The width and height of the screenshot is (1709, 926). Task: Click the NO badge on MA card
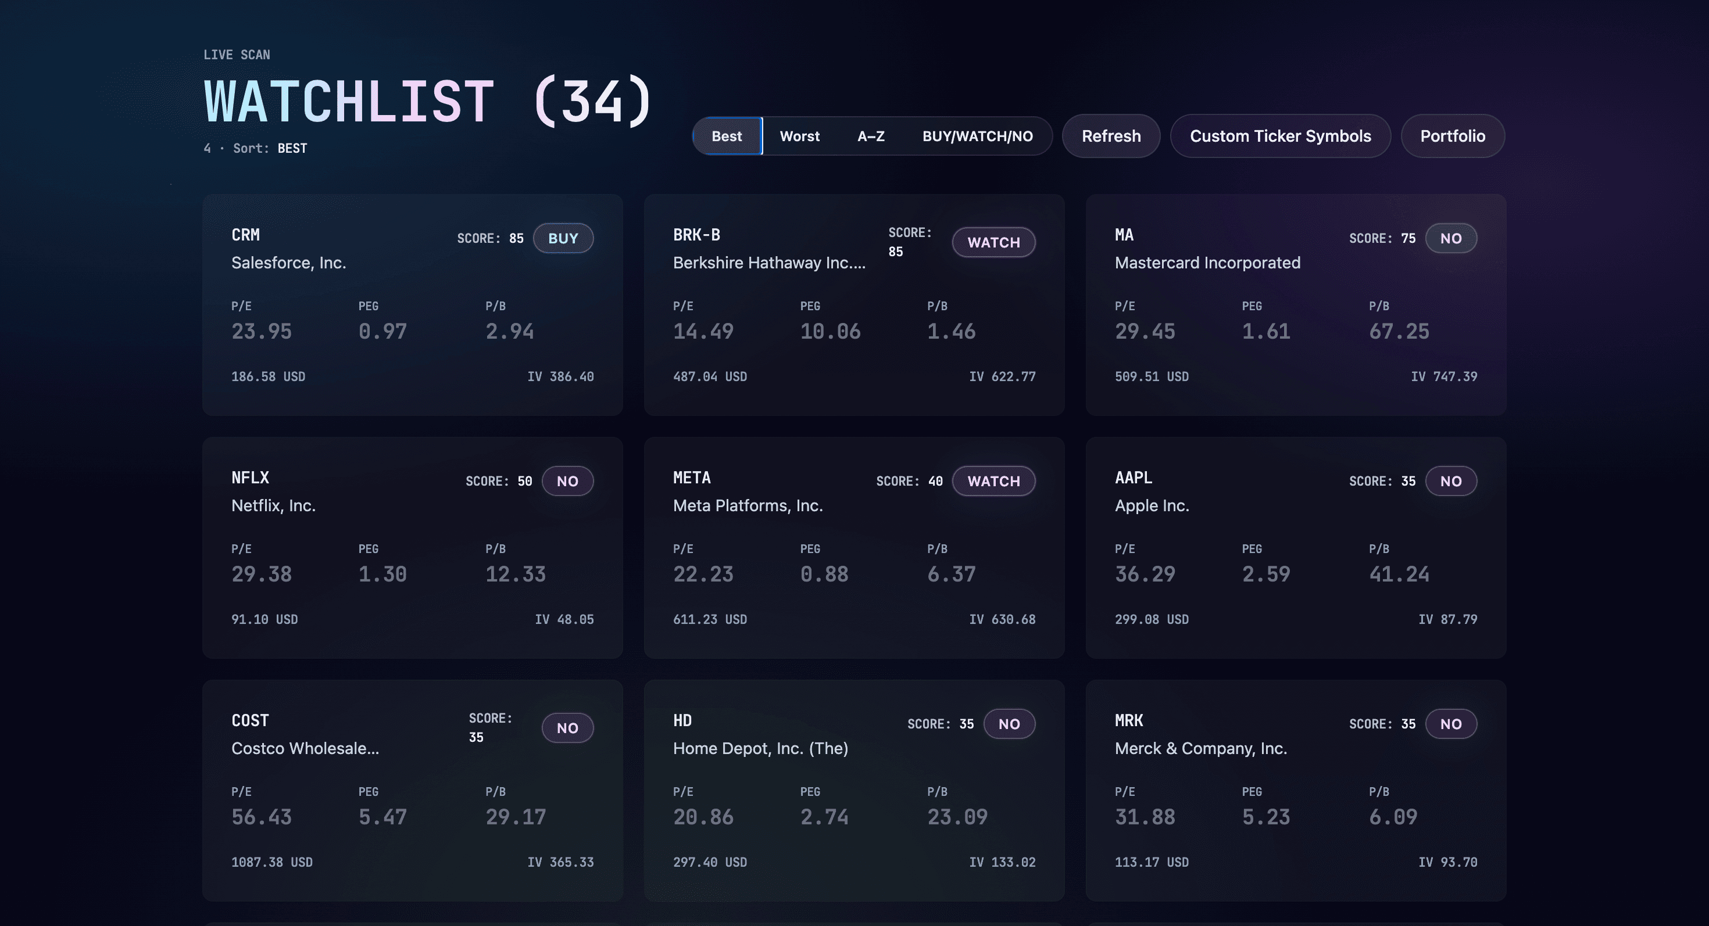point(1451,238)
